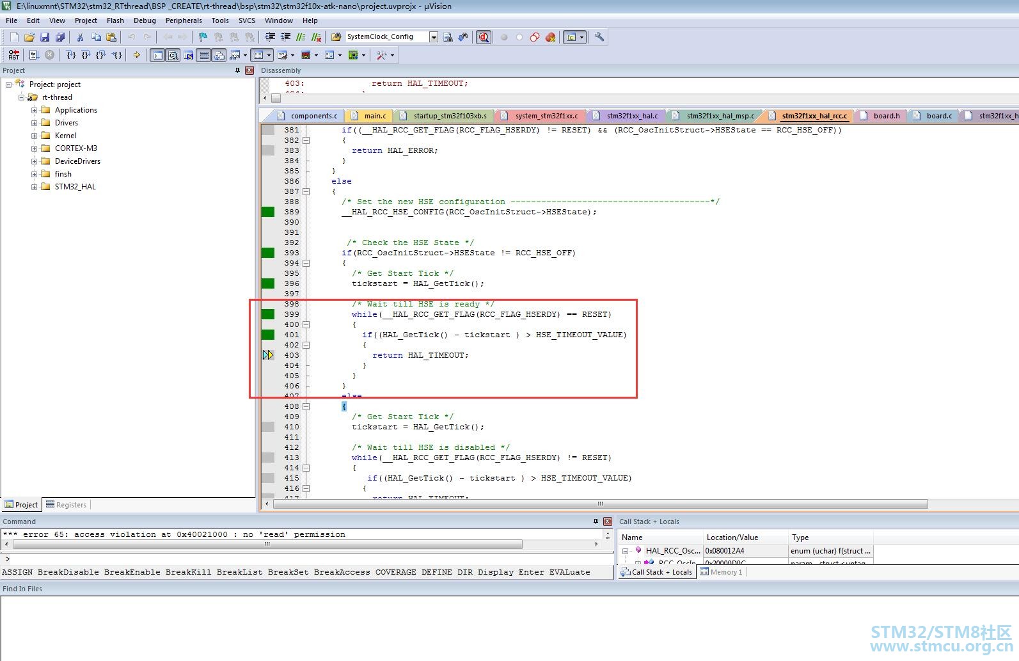Screen dimensions: 1019x661
Task: Expand the CORTEX-M3 folder
Action: [34, 148]
